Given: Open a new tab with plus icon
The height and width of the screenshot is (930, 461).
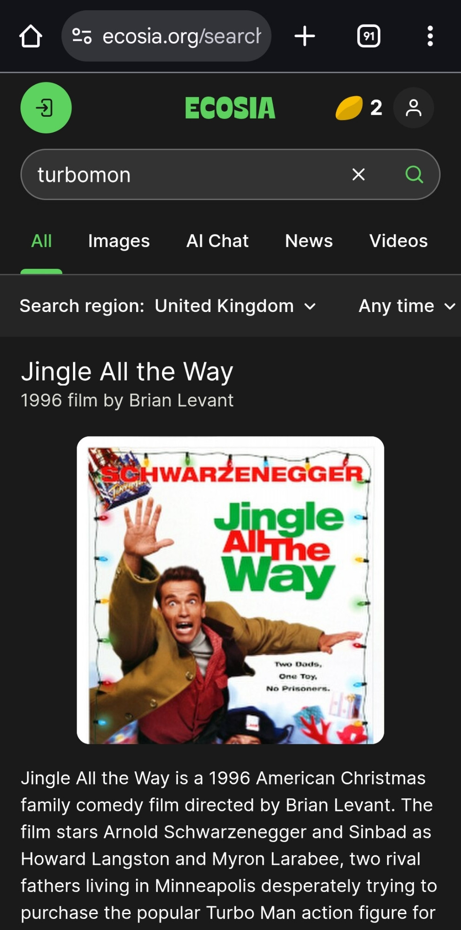Looking at the screenshot, I should click(x=305, y=36).
